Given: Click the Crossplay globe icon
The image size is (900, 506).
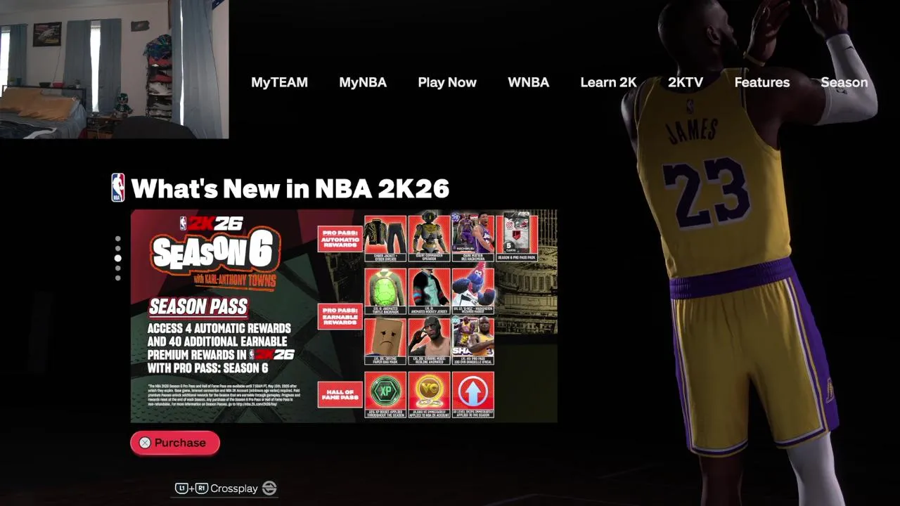Looking at the screenshot, I should click(269, 488).
